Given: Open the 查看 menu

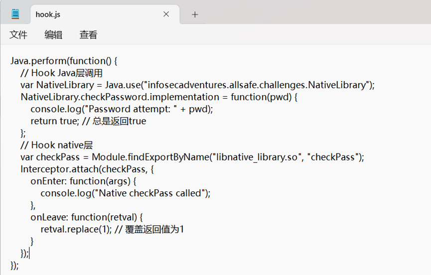Looking at the screenshot, I should click(x=88, y=35).
